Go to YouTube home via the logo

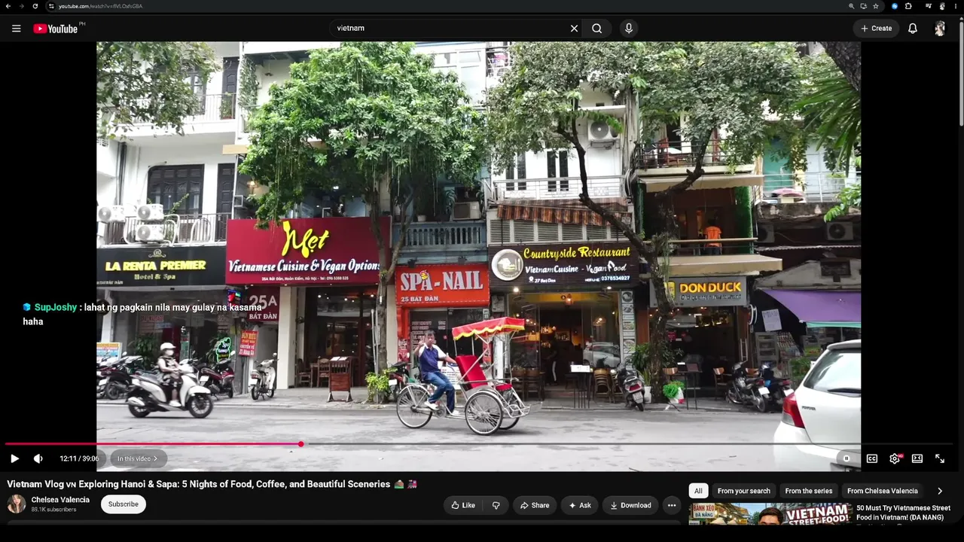click(55, 29)
